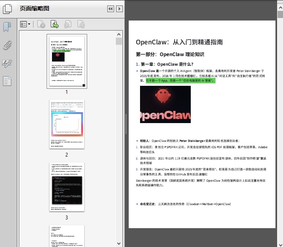Click the document scrollbar thumb

280,14
